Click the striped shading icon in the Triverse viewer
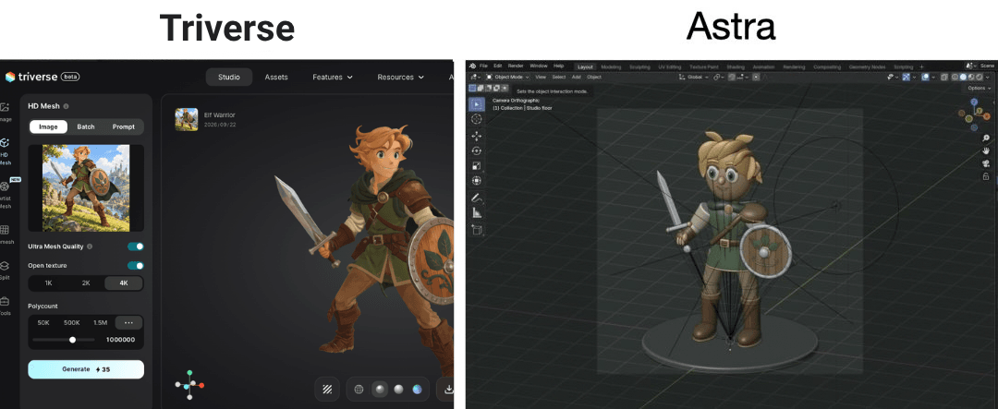This screenshot has height=409, width=998. tap(327, 390)
